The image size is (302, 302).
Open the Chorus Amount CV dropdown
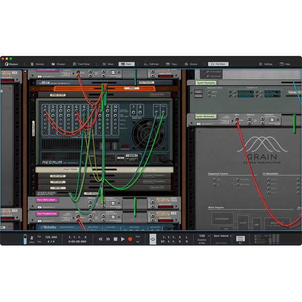pyautogui.click(x=246, y=96)
